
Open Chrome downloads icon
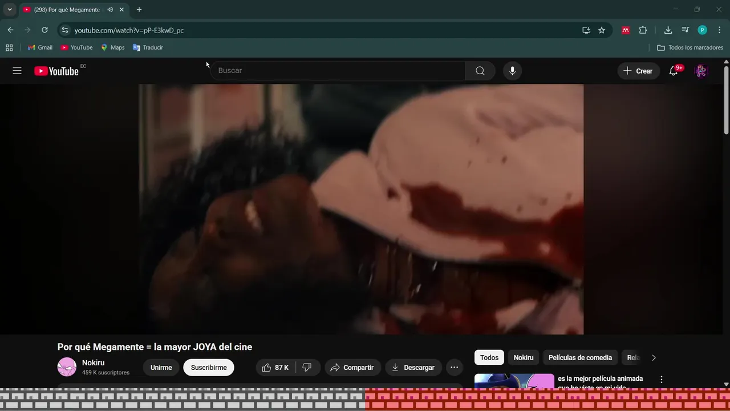tap(668, 30)
